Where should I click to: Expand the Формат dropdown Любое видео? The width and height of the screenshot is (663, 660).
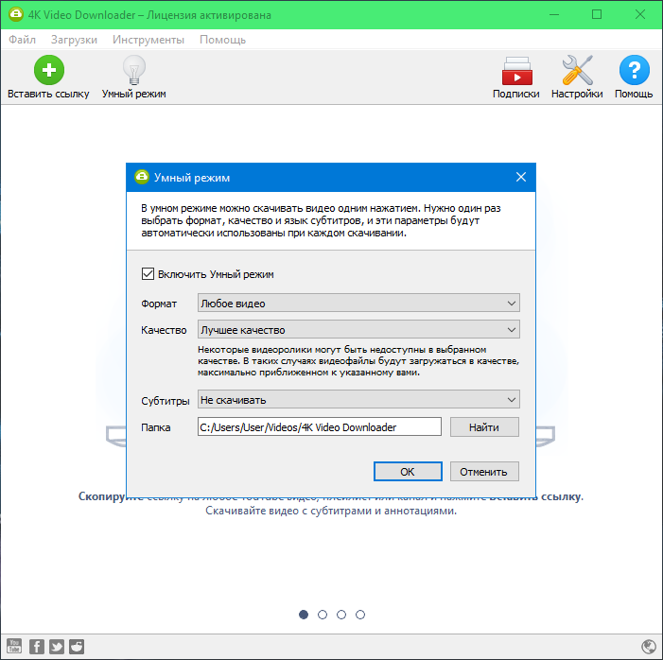tap(358, 304)
